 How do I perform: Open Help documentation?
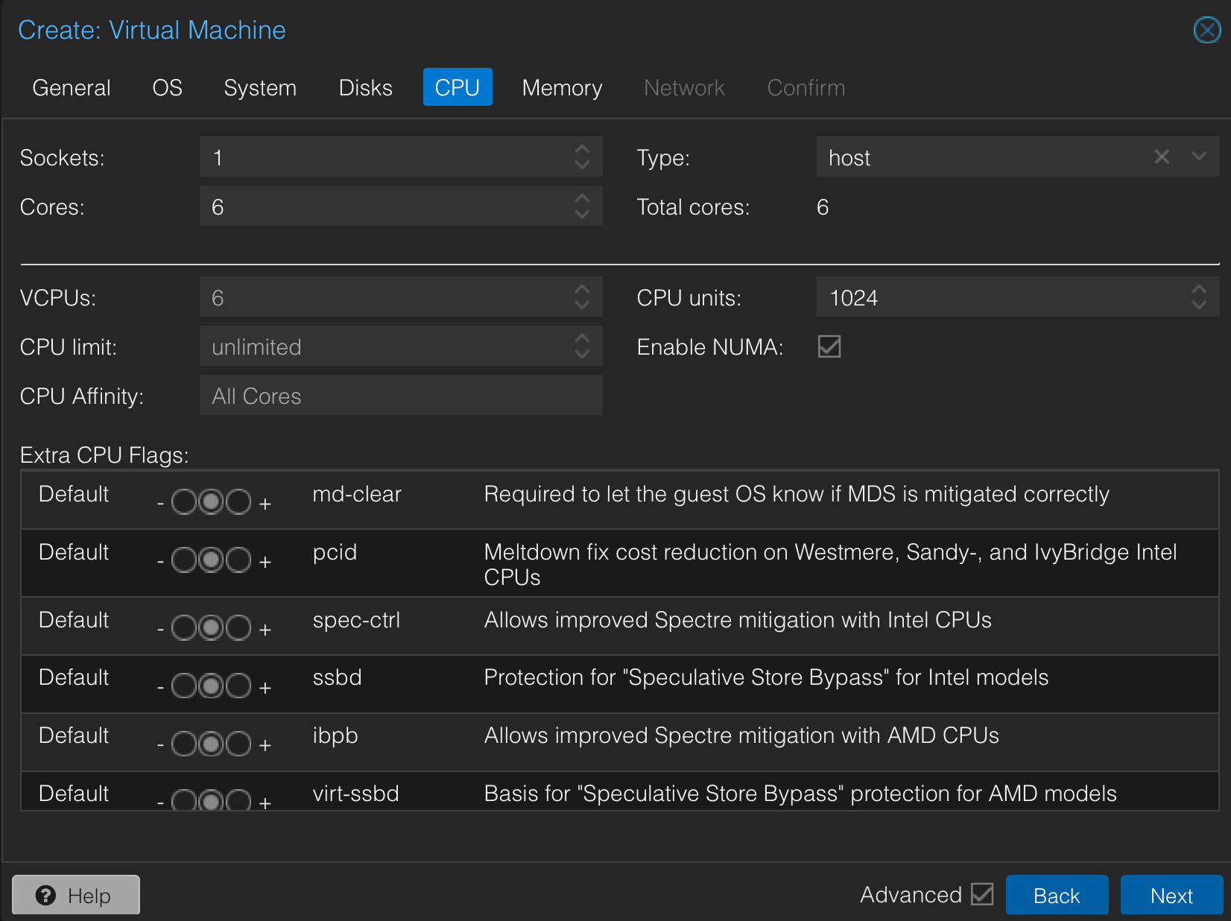pos(76,895)
